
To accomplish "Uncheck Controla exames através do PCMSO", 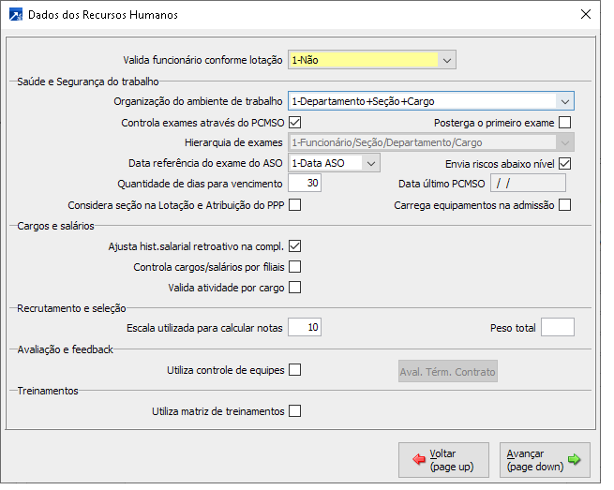I will [295, 123].
